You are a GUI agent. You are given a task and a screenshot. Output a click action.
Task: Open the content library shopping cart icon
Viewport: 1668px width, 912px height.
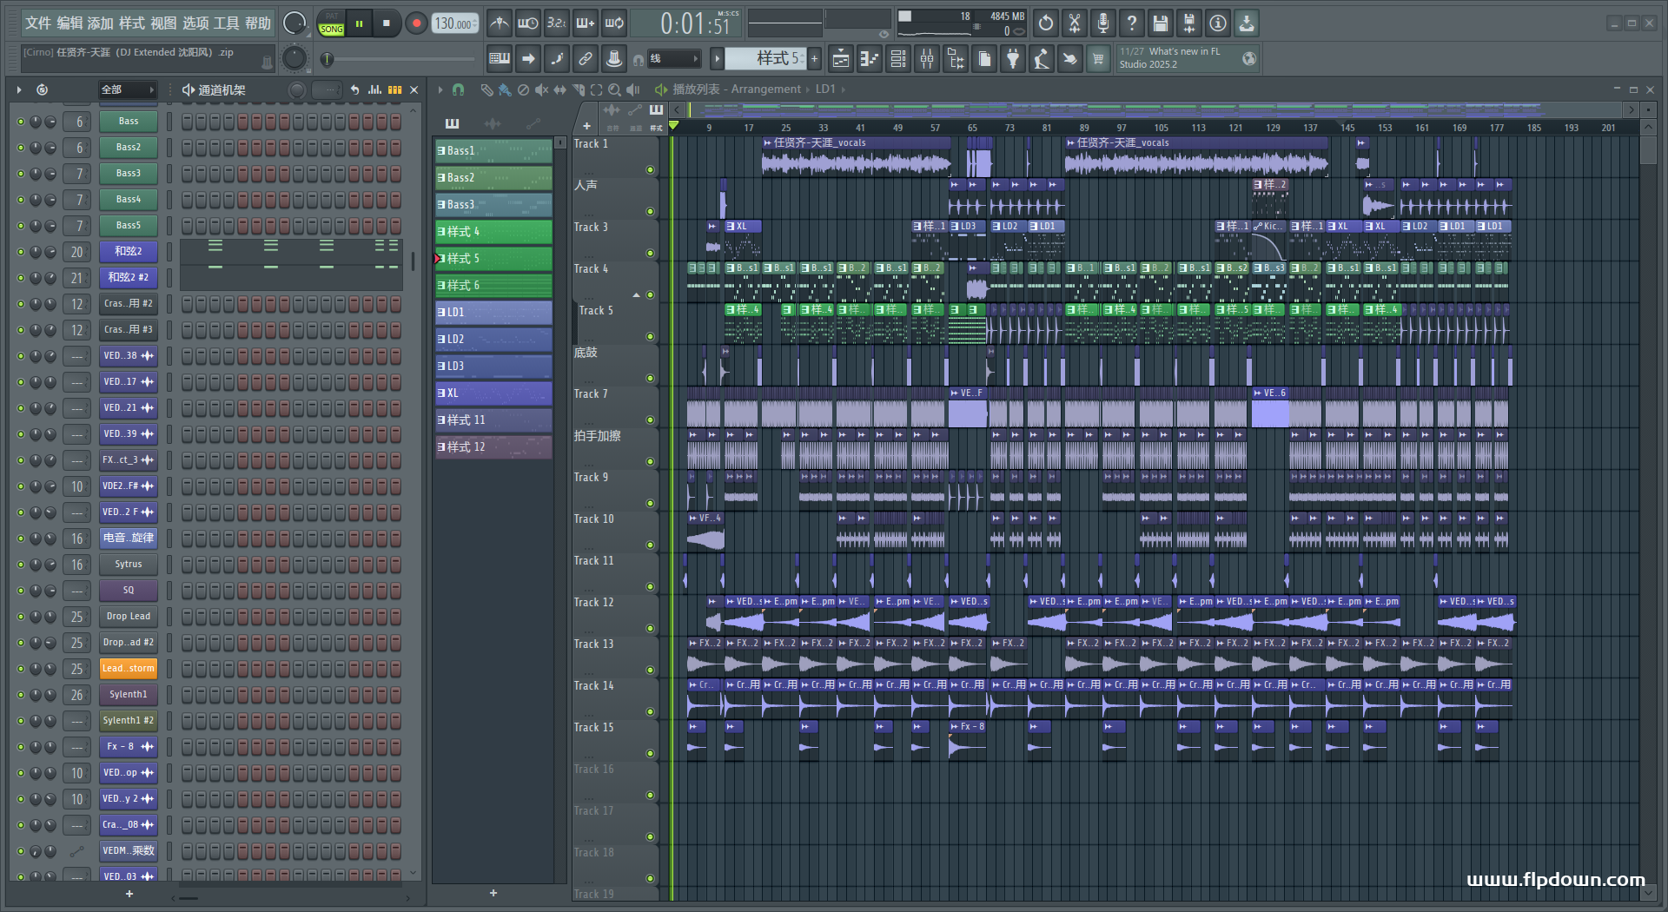point(1098,59)
